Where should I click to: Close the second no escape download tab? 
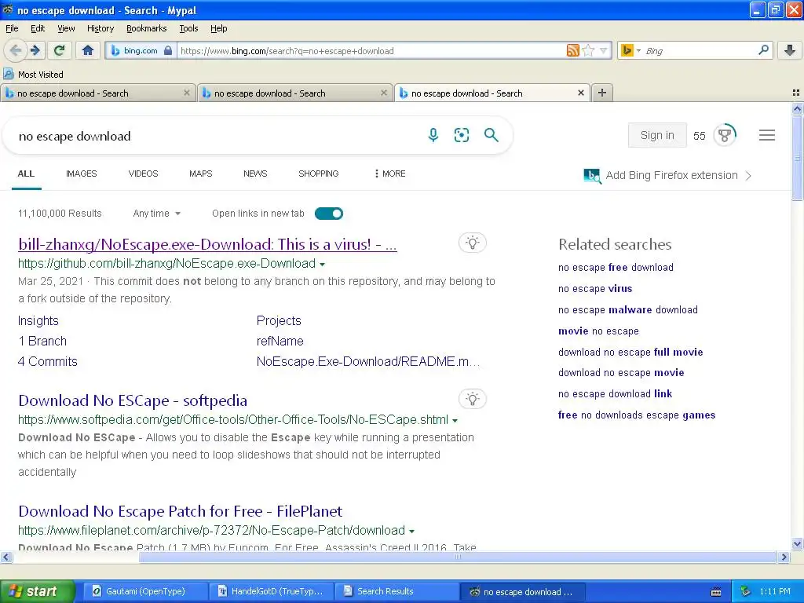[383, 93]
